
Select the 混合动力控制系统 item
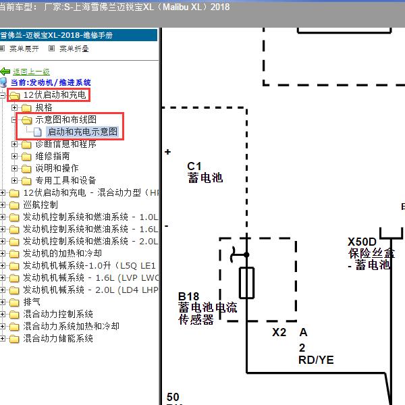pyautogui.click(x=58, y=314)
